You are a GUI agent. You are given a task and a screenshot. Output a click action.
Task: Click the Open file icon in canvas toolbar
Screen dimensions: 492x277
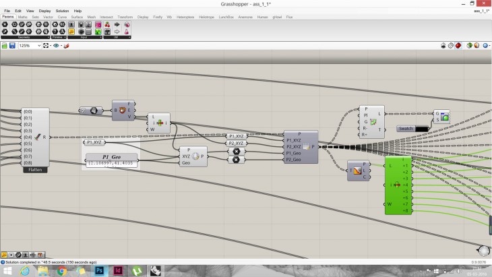4,45
